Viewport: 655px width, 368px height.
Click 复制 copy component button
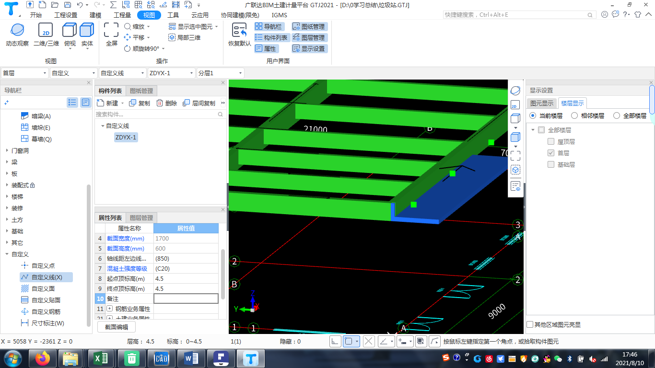point(140,103)
